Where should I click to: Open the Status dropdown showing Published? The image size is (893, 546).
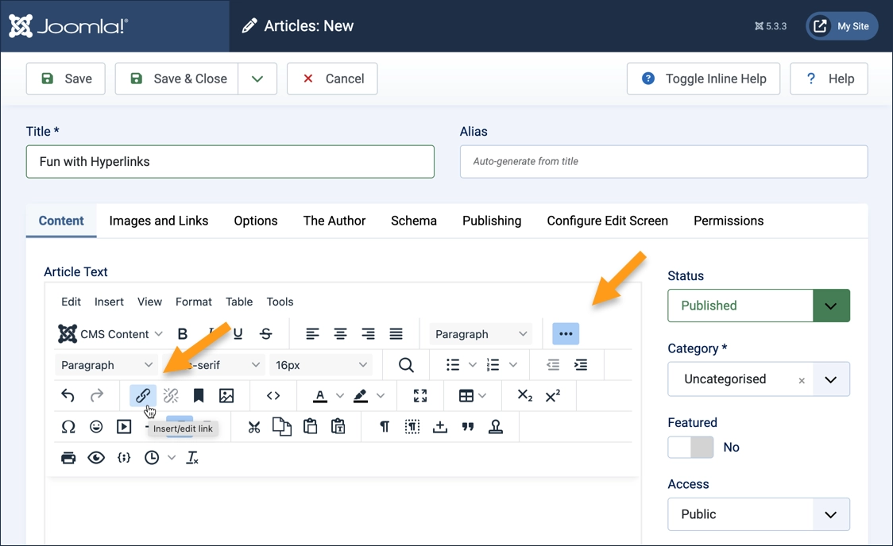point(757,306)
